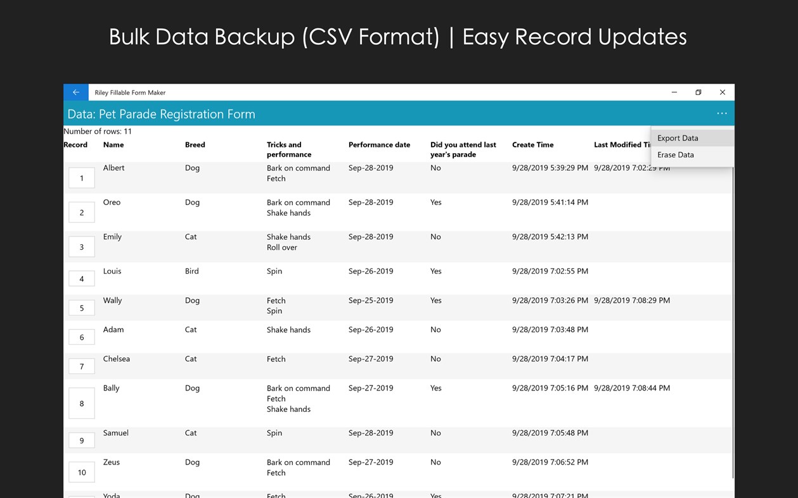
Task: Open record 10 for Zeus
Action: 81,472
